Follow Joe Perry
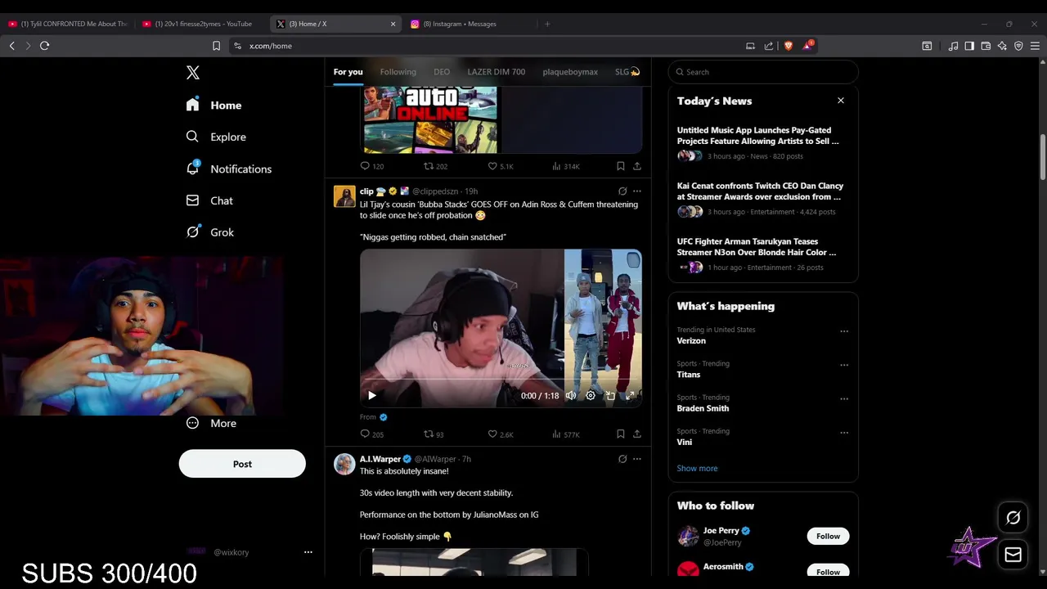 [828, 536]
